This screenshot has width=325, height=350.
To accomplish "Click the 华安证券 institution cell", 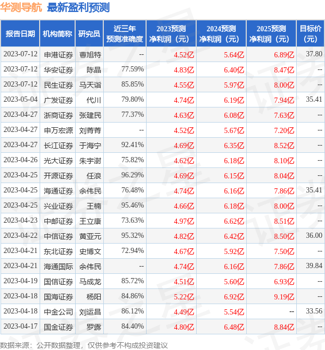I will tap(58, 70).
